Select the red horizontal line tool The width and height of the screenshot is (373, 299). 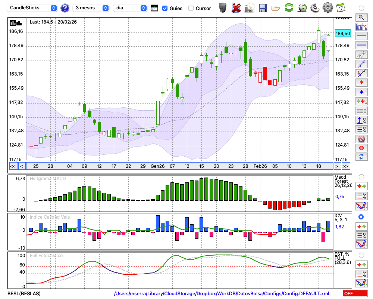pos(361,36)
